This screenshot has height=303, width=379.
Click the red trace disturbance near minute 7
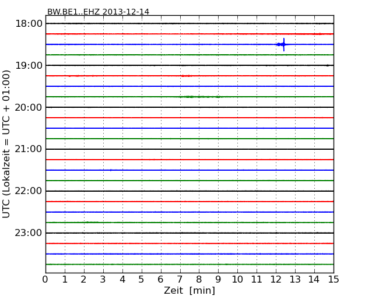tap(187, 76)
